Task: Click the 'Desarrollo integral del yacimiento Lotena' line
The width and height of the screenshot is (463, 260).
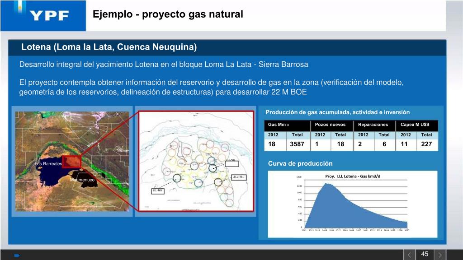Action: pos(164,64)
